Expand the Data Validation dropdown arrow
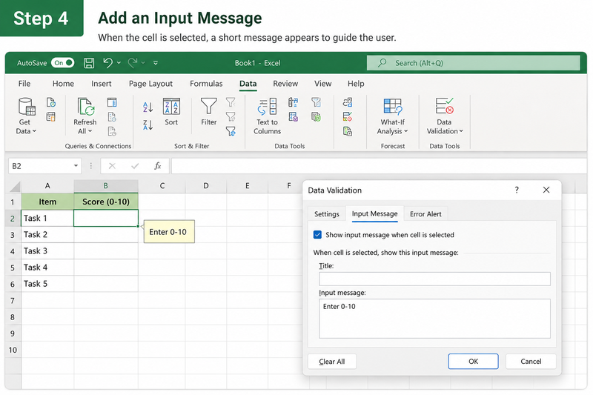593x395 pixels. click(461, 131)
